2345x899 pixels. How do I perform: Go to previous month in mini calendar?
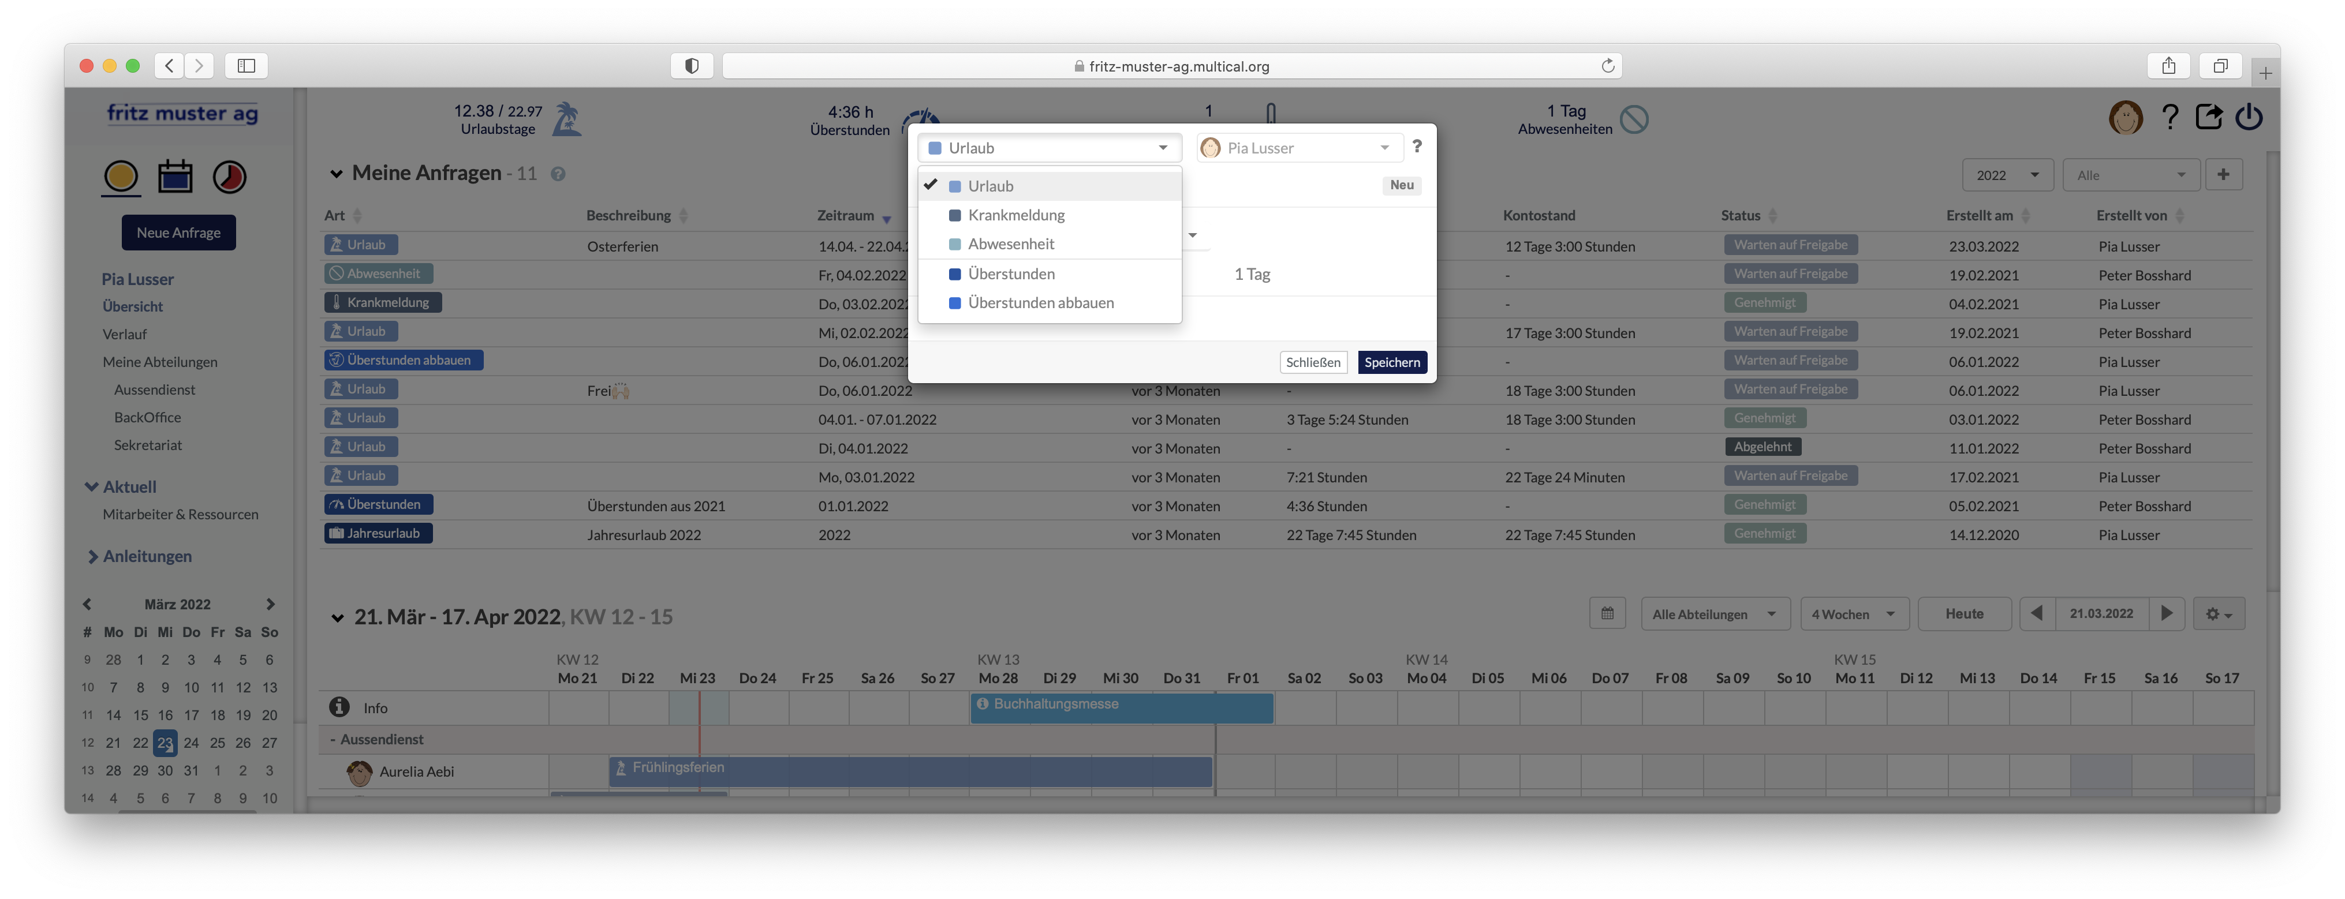click(87, 604)
